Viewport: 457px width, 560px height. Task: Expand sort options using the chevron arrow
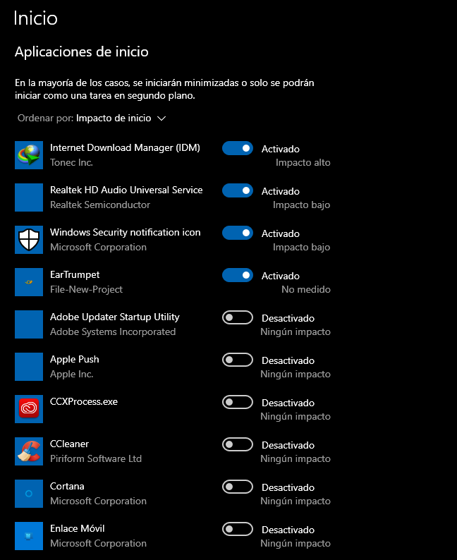pyautogui.click(x=162, y=118)
